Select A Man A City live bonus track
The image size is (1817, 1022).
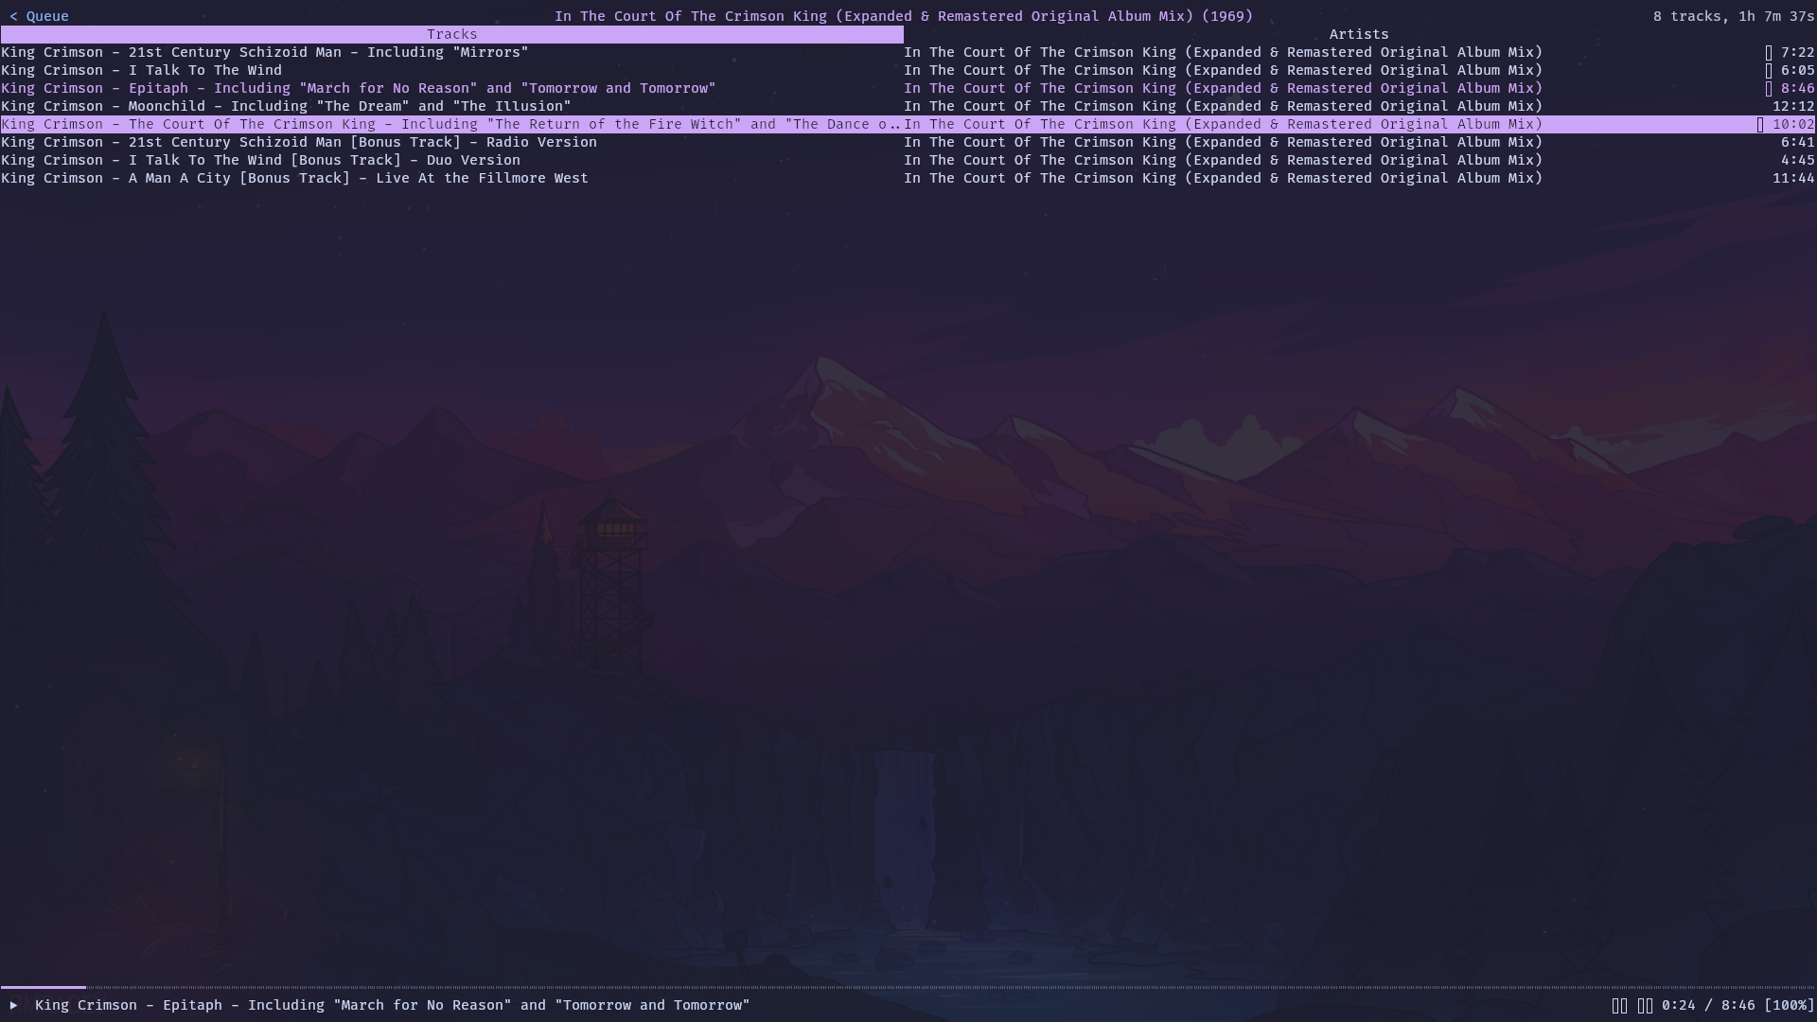[294, 178]
